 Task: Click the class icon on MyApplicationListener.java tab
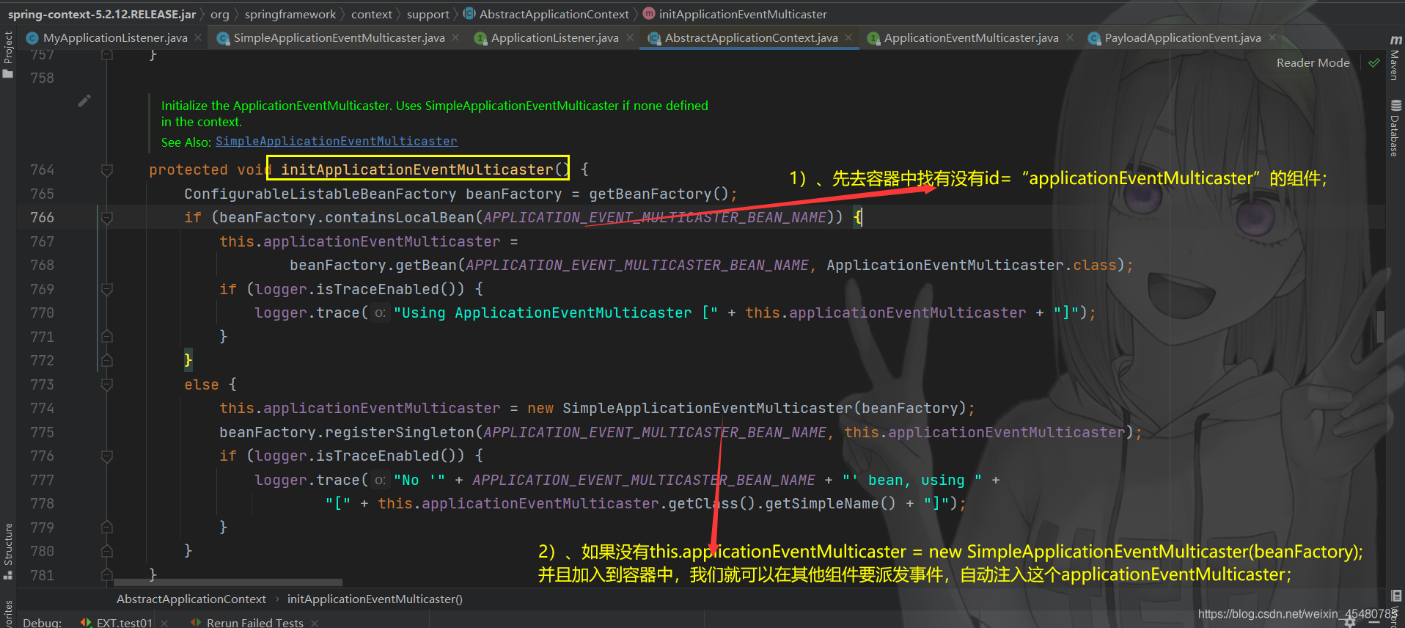pyautogui.click(x=32, y=38)
